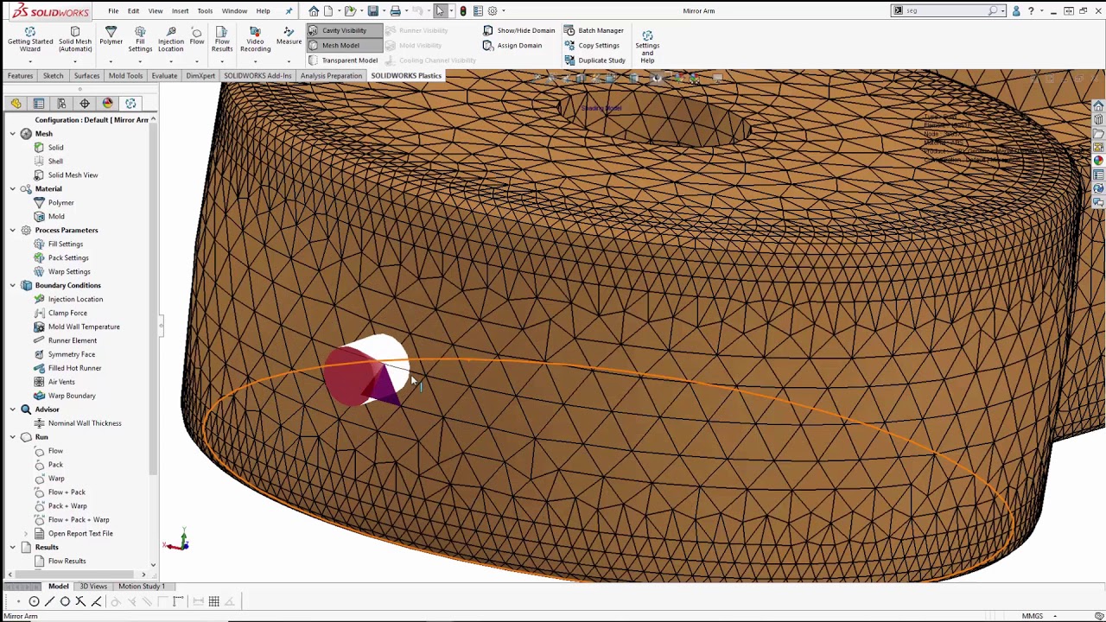
Task: Click the Home icon in the quick toolbar
Action: [314, 11]
